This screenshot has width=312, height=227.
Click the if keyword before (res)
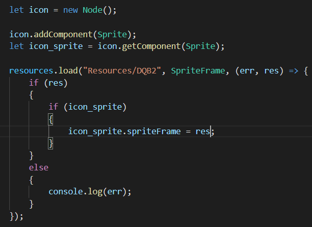(x=34, y=83)
